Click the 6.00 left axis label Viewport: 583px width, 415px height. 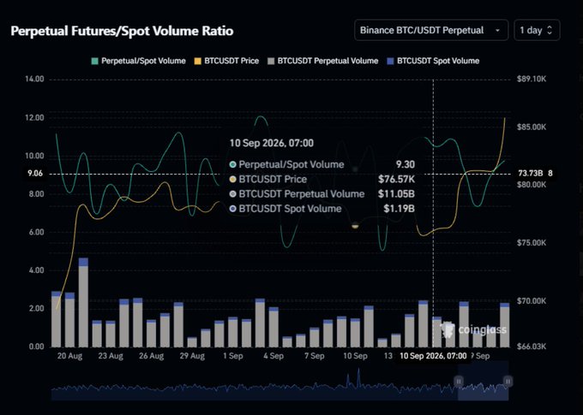[37, 232]
